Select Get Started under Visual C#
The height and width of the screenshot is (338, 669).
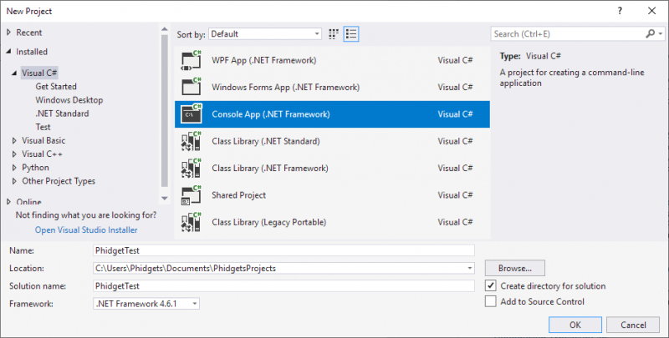[56, 87]
